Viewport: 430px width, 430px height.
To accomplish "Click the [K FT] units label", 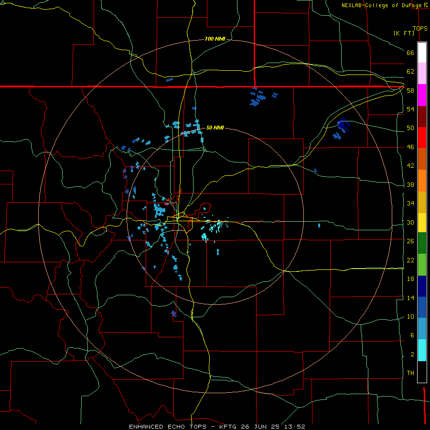I will pyautogui.click(x=404, y=33).
